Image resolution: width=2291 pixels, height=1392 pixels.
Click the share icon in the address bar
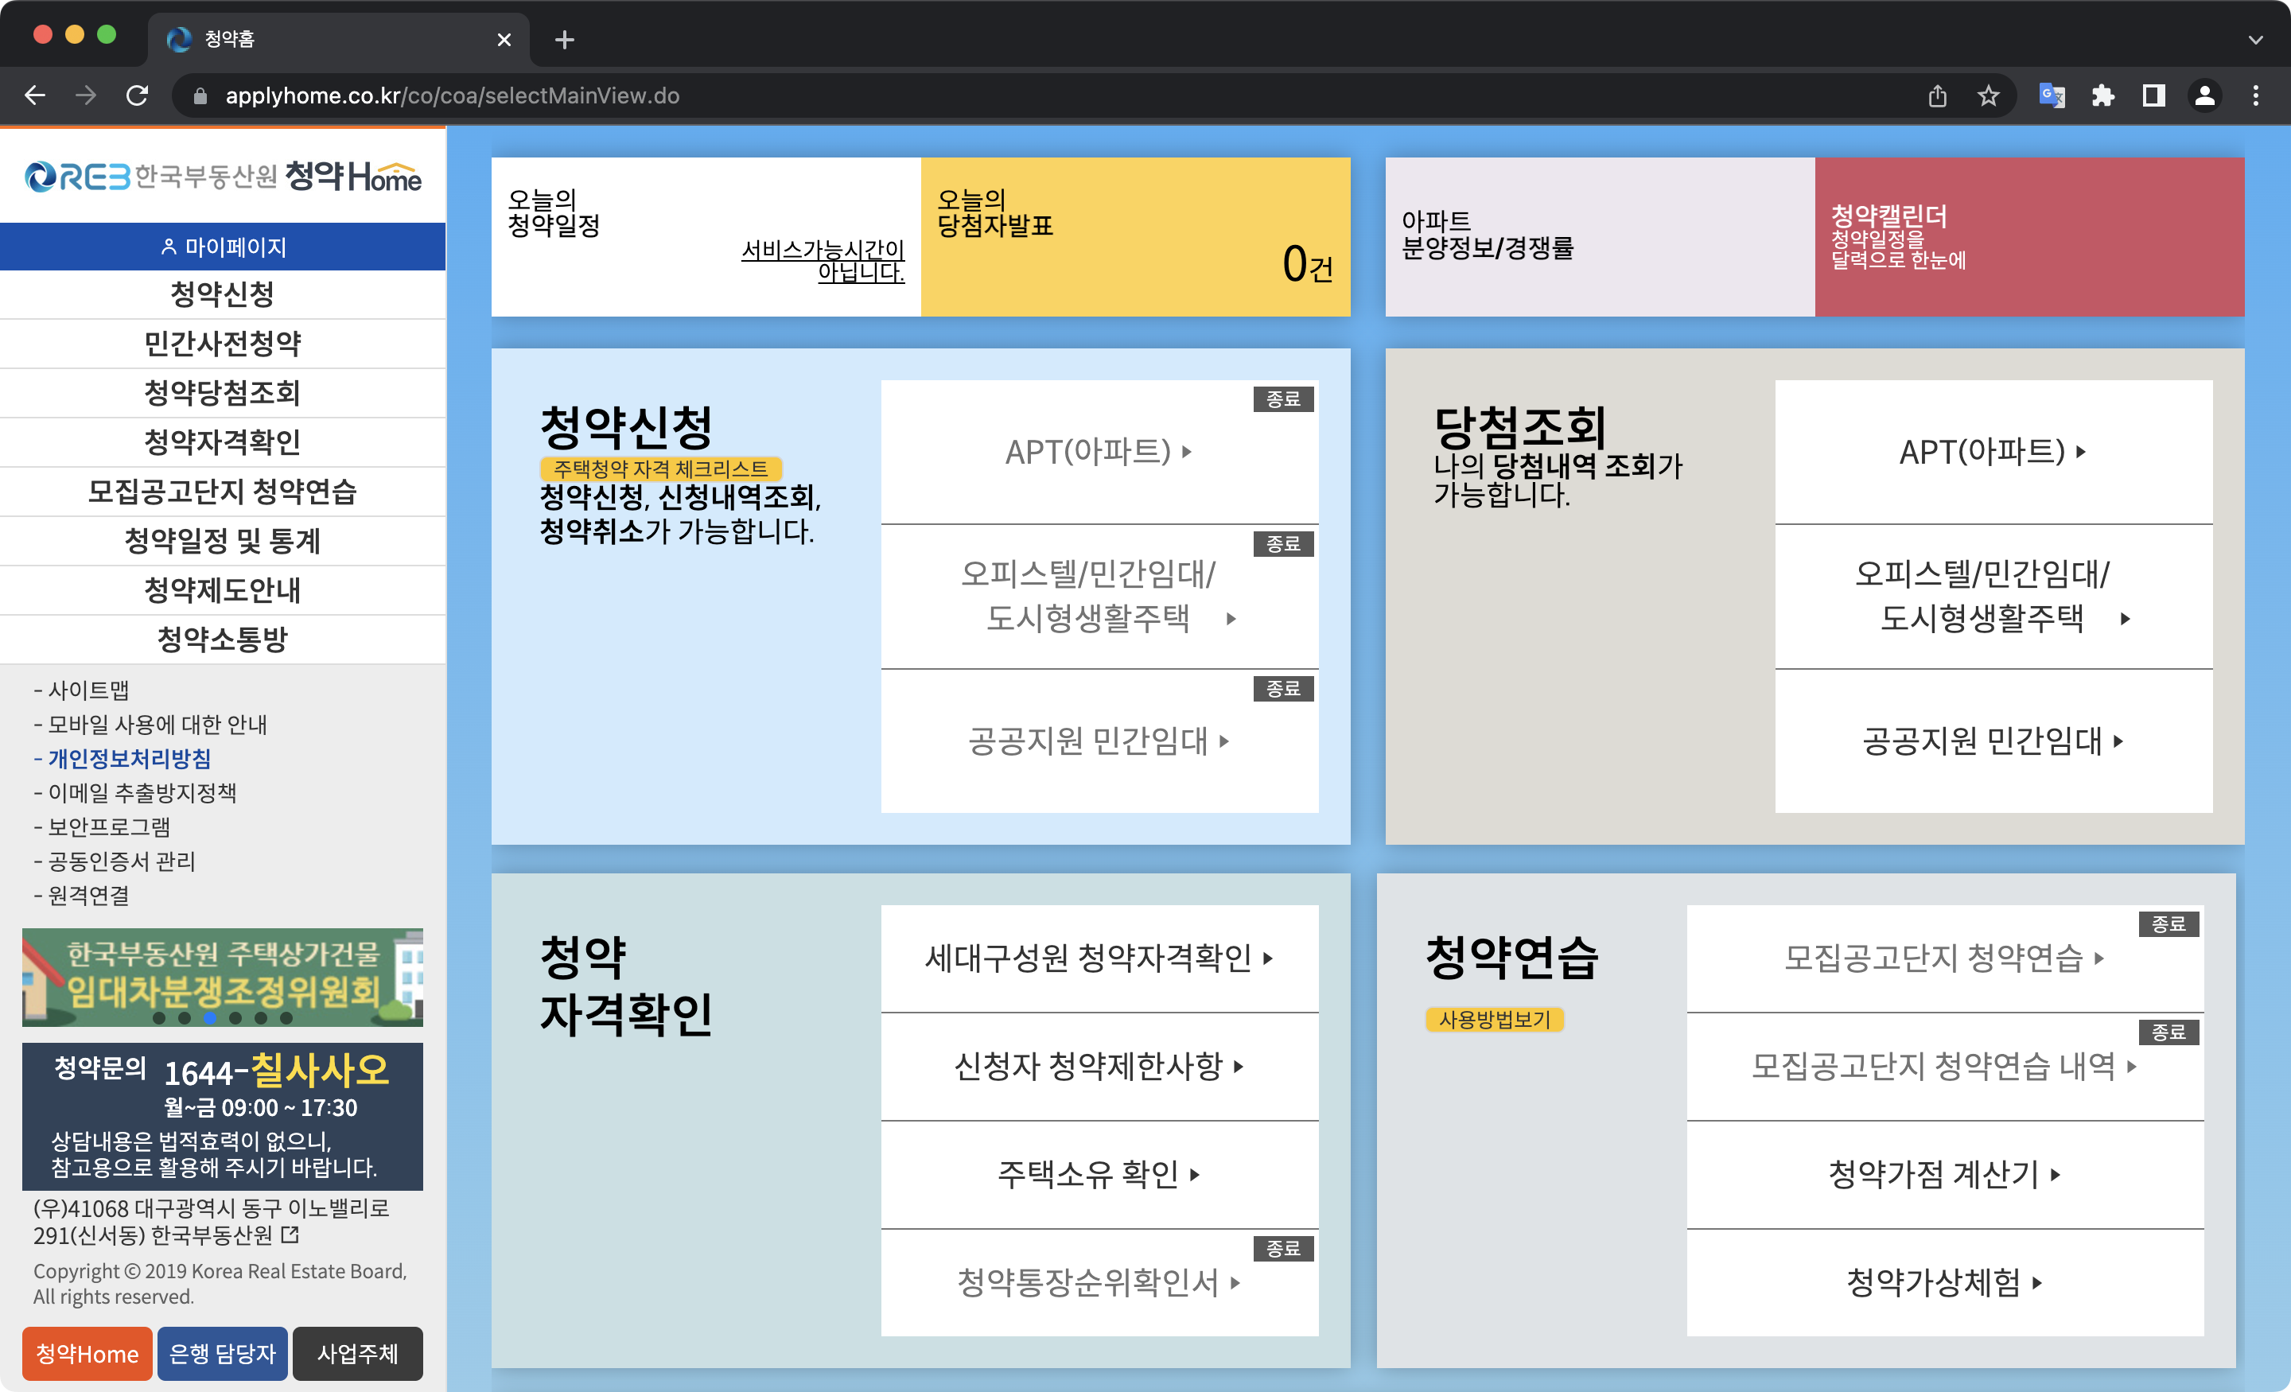click(1938, 95)
